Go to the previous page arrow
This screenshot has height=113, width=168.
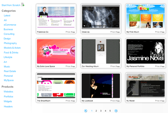point(86,111)
